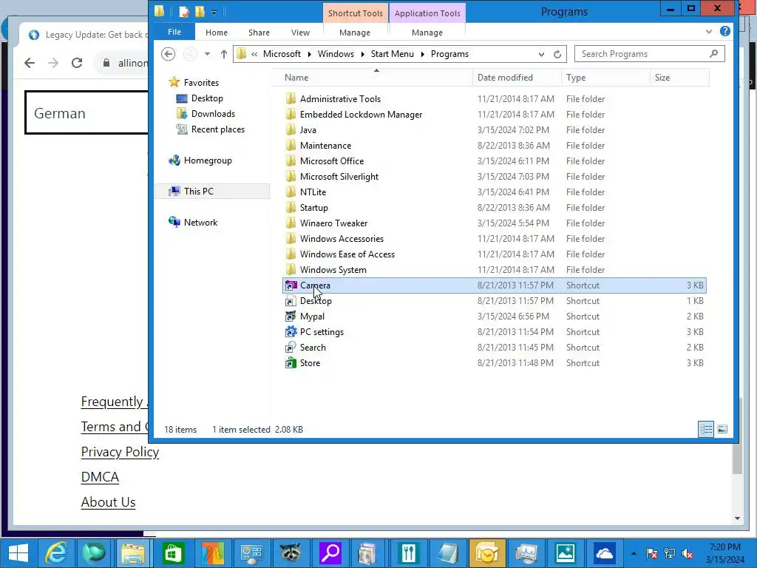
Task: Open Manage tab under Shortcut Tools
Action: tap(355, 33)
